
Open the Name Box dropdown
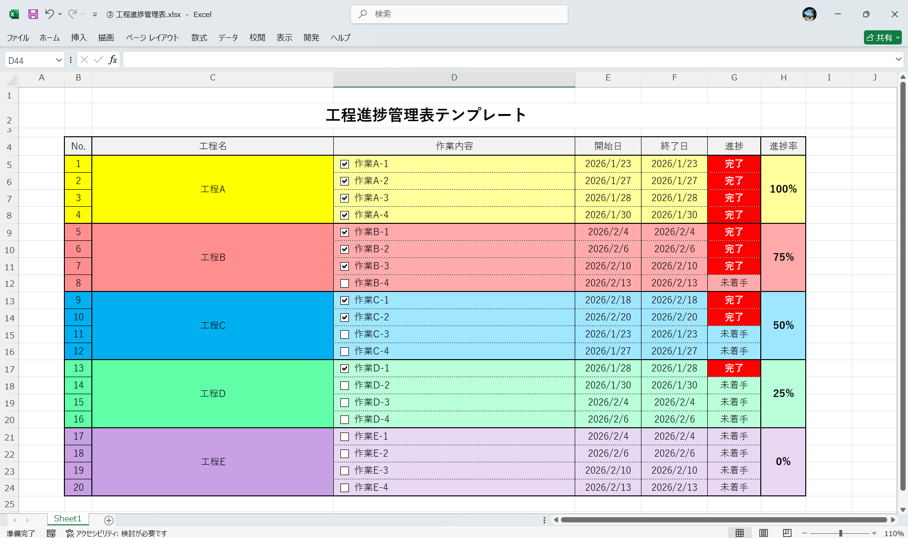pyautogui.click(x=59, y=60)
